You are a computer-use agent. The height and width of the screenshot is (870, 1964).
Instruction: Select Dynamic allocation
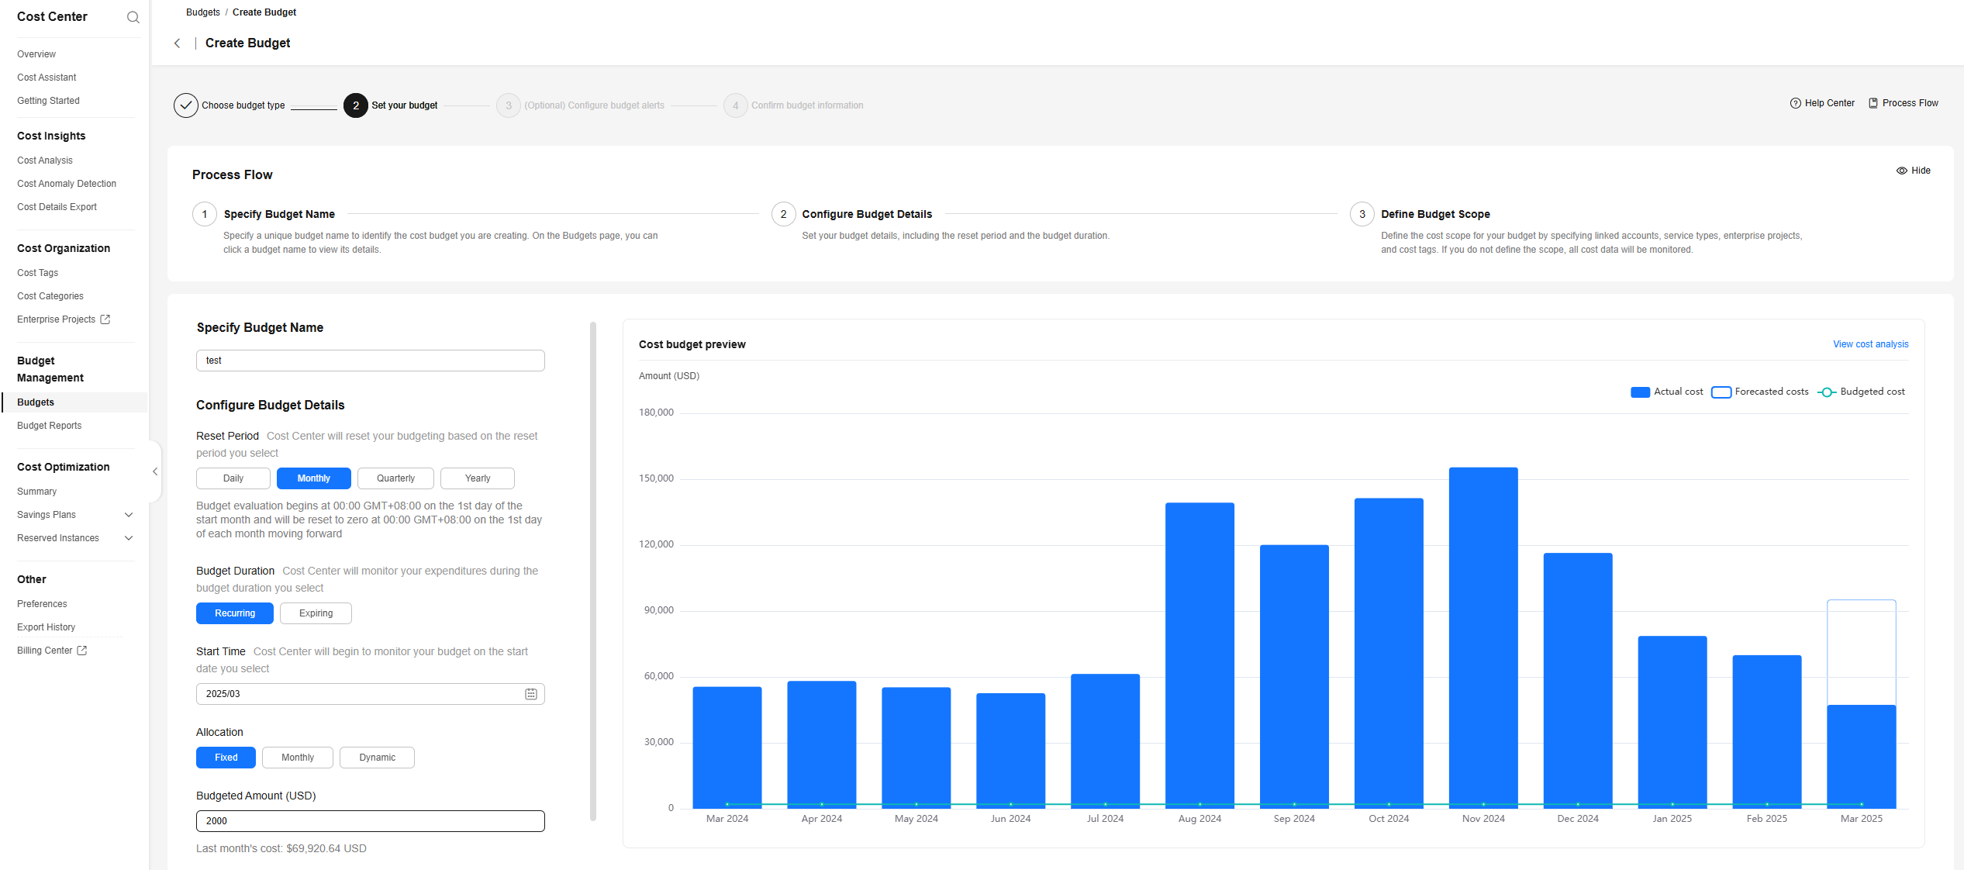[x=377, y=758]
